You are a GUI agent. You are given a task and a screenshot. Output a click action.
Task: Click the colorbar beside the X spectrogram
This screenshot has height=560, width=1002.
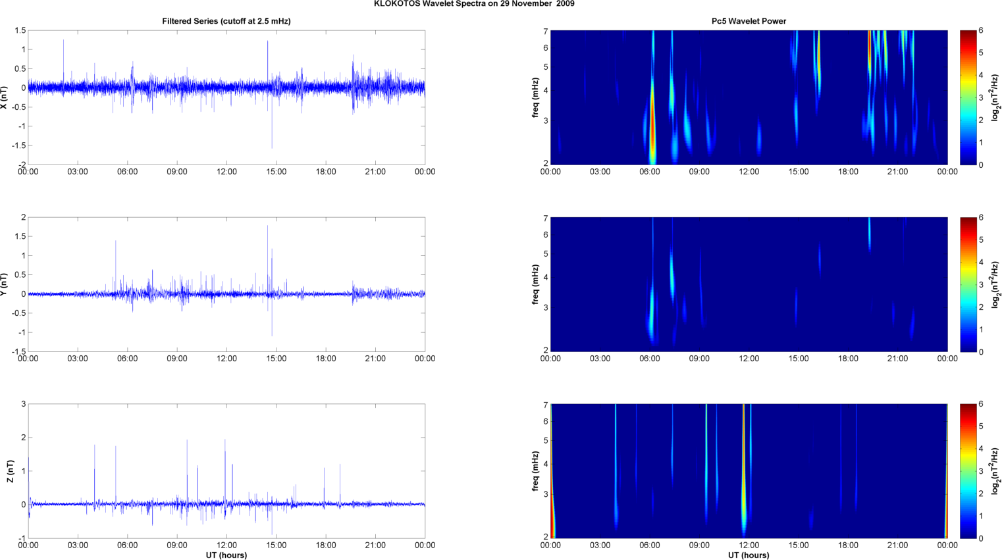tap(968, 97)
